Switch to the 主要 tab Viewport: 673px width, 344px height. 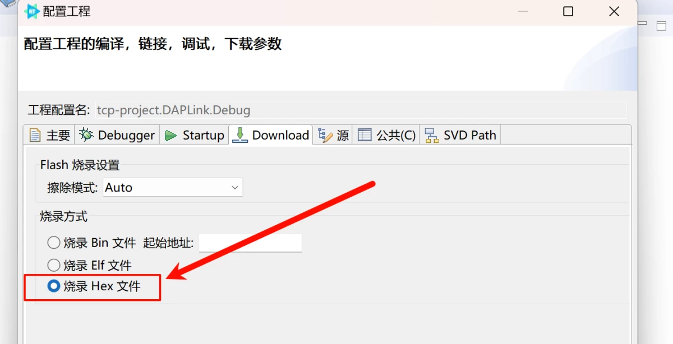(x=49, y=135)
